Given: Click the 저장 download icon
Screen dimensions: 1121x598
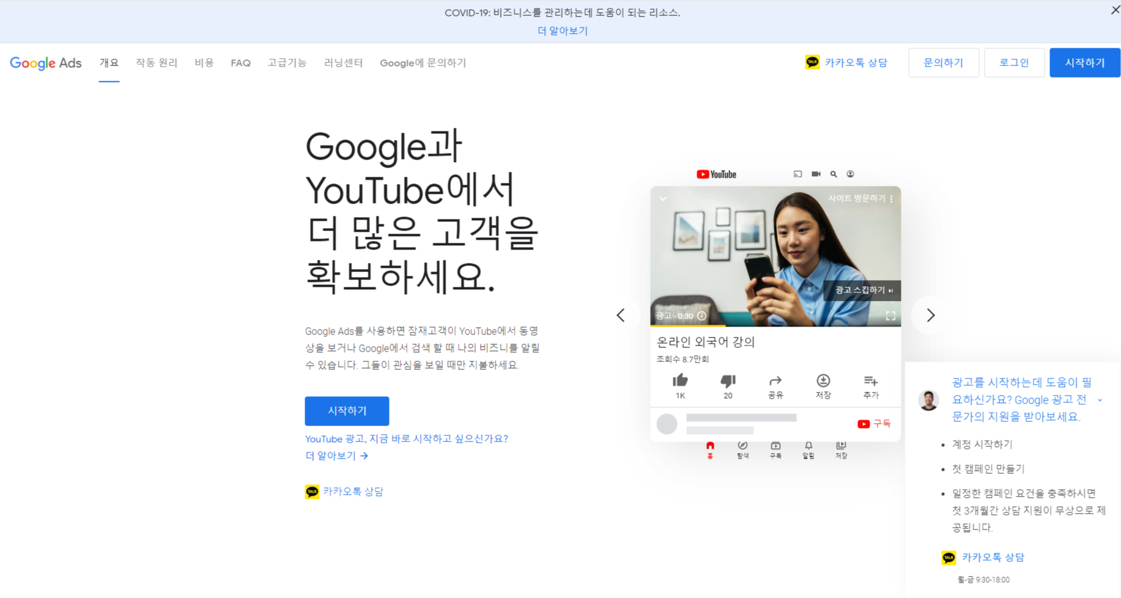Looking at the screenshot, I should (x=823, y=380).
